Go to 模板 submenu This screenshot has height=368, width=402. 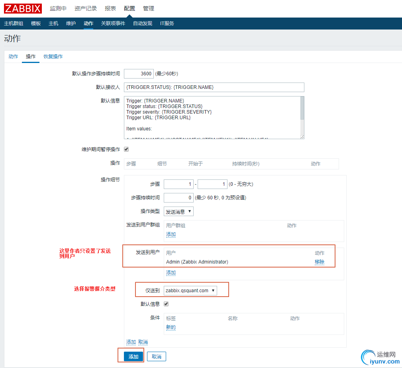click(x=36, y=24)
